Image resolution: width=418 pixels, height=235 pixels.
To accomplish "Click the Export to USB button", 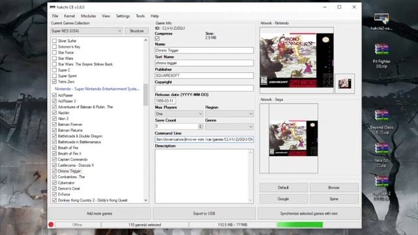I will pyautogui.click(x=204, y=213).
